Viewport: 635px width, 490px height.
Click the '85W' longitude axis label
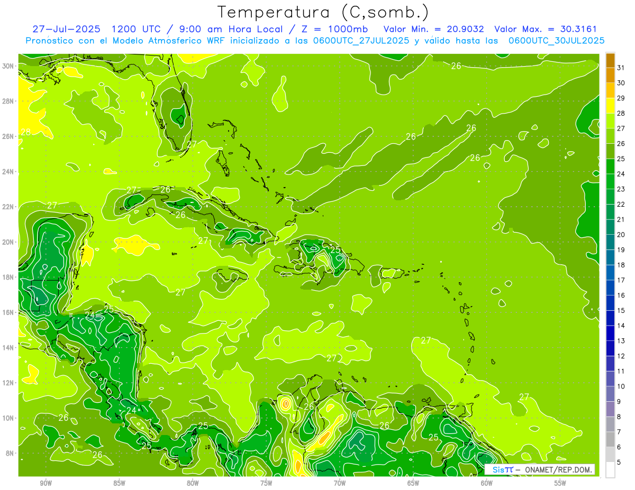(119, 483)
